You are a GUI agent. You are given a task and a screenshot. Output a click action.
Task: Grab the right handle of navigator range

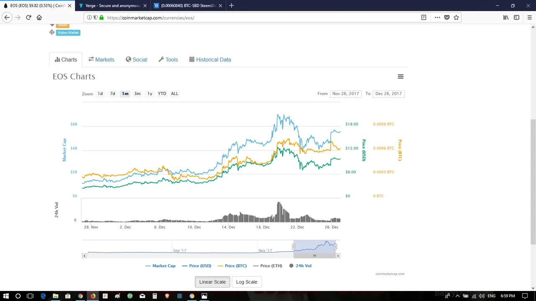tap(335, 247)
